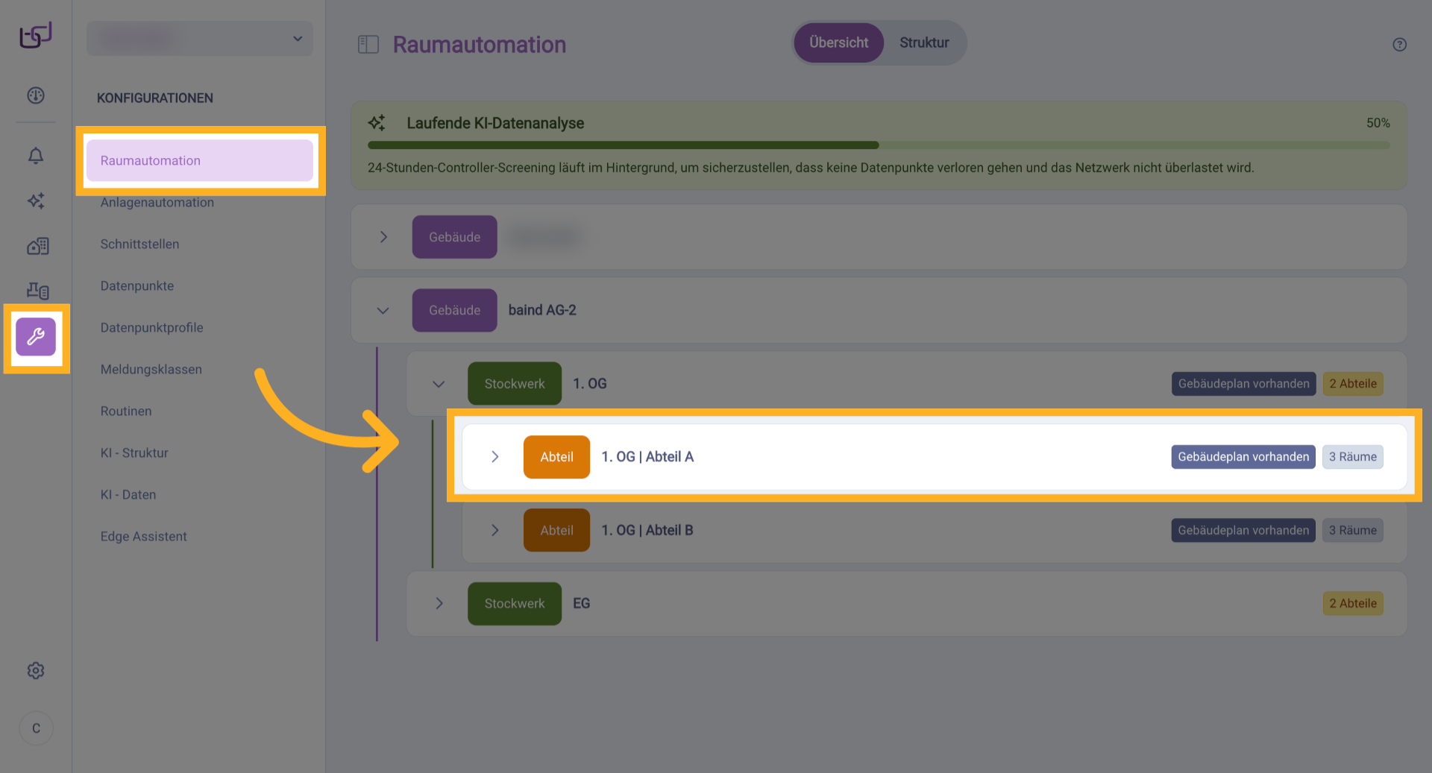Open the buildings sidebar icon
The image size is (1432, 773).
37,246
